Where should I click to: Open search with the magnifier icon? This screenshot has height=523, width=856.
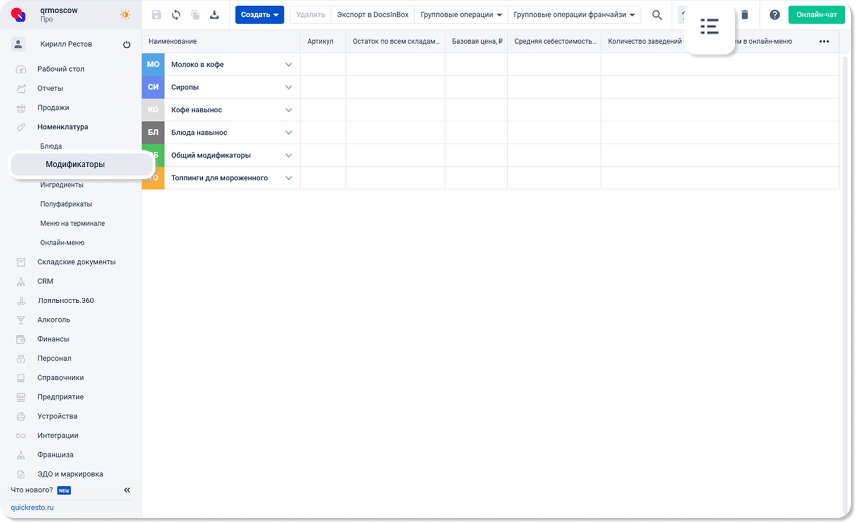(657, 15)
